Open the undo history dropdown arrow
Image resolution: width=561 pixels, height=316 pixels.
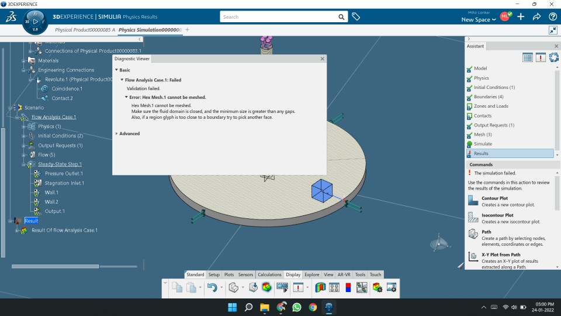[221, 287]
